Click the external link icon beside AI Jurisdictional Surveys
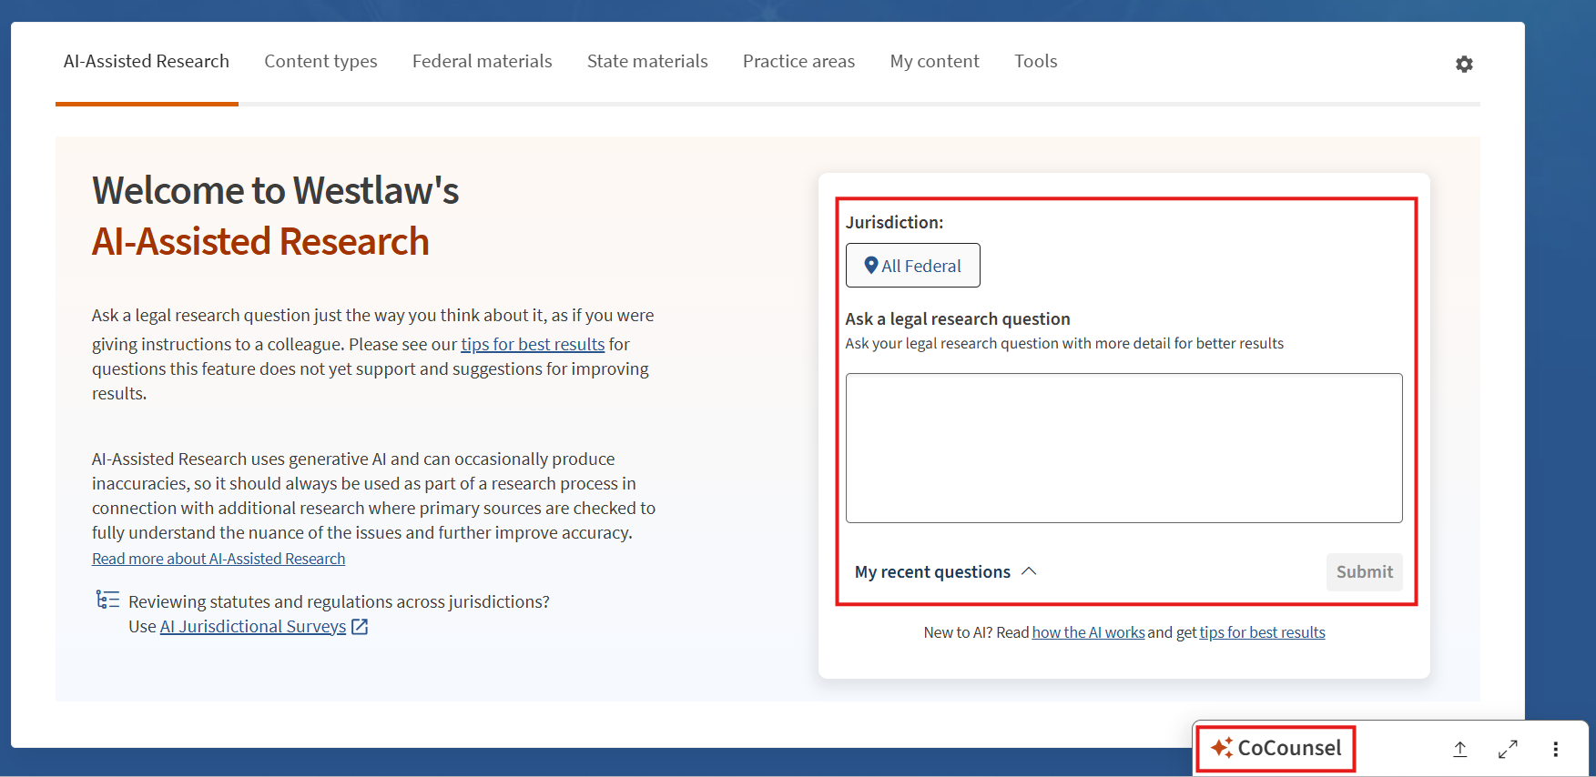Viewport: 1596px width, 777px height. [360, 627]
